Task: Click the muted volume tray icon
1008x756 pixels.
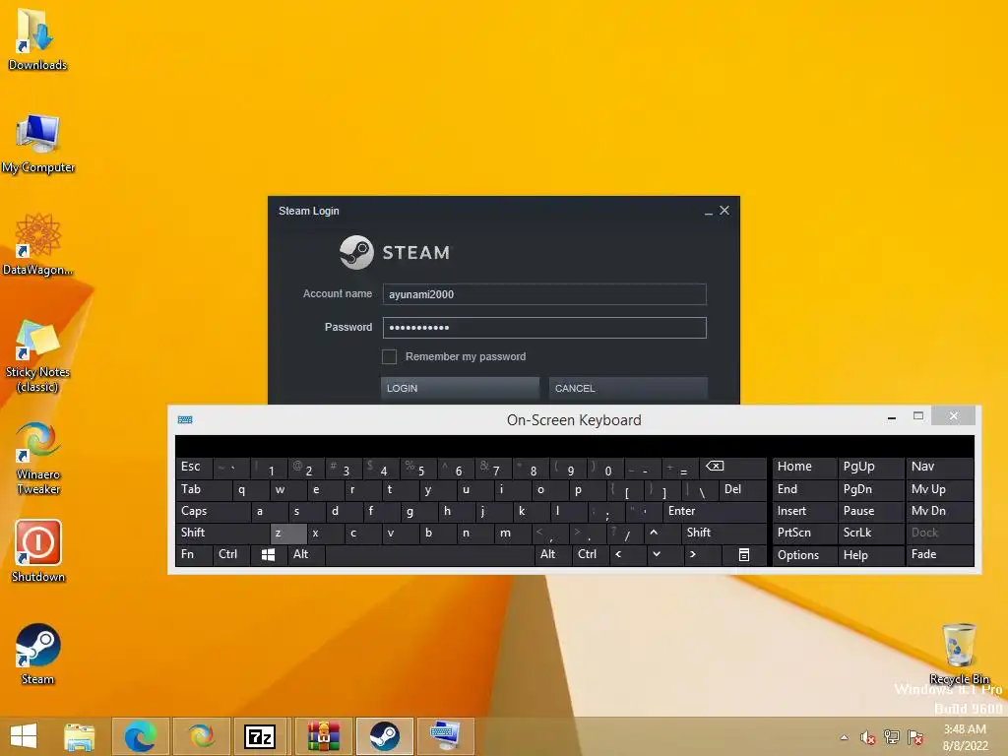Action: pos(868,737)
